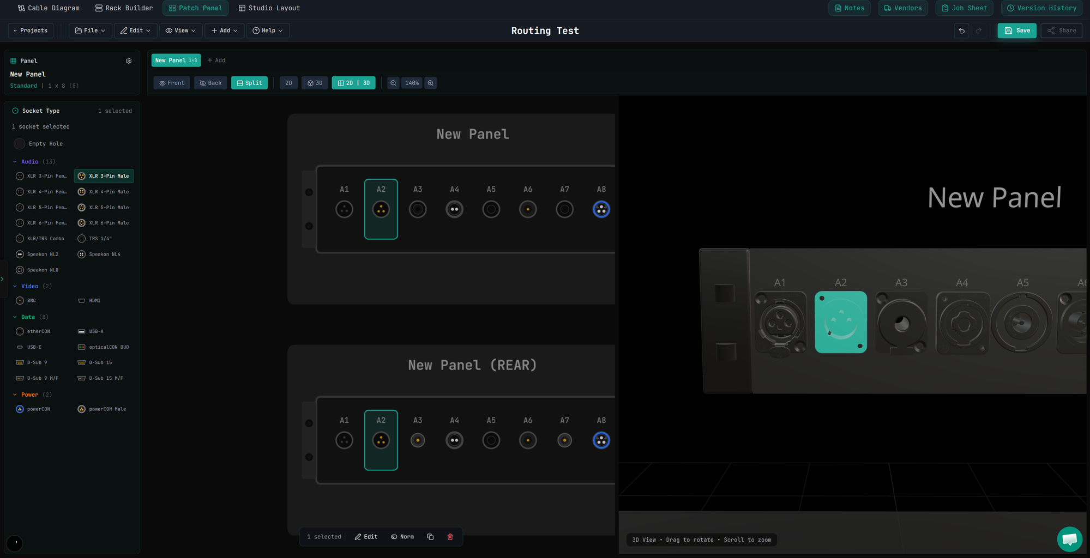This screenshot has height=558, width=1090.
Task: Collapse the Power socket category
Action: click(x=32, y=395)
